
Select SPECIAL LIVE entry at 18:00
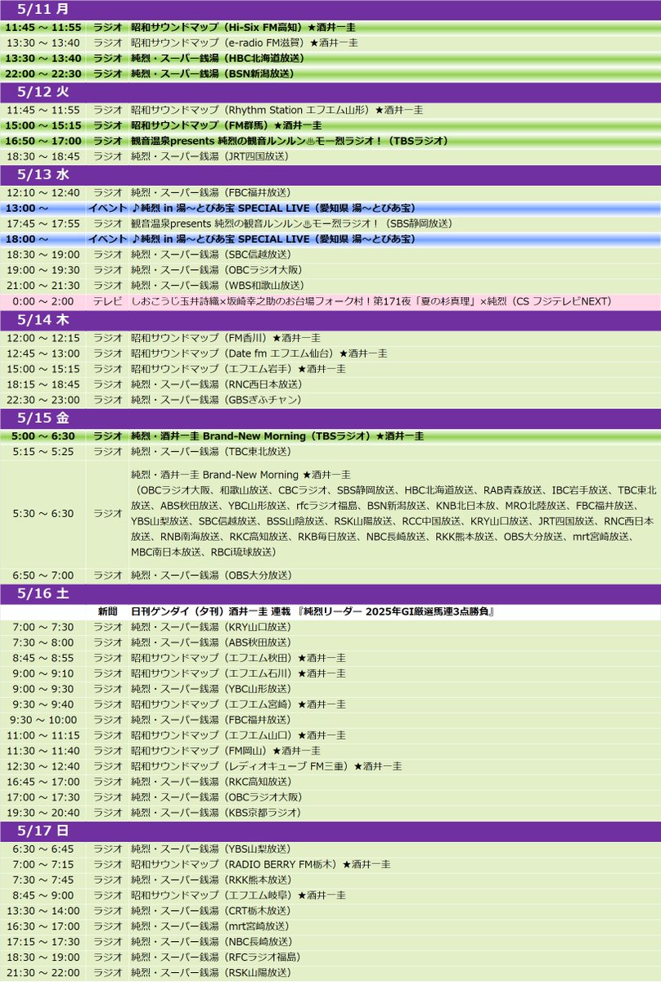[x=273, y=239]
